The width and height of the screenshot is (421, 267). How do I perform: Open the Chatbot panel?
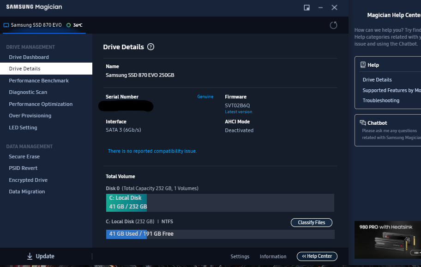click(x=388, y=130)
